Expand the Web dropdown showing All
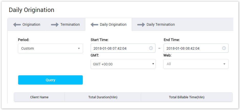 196,64
